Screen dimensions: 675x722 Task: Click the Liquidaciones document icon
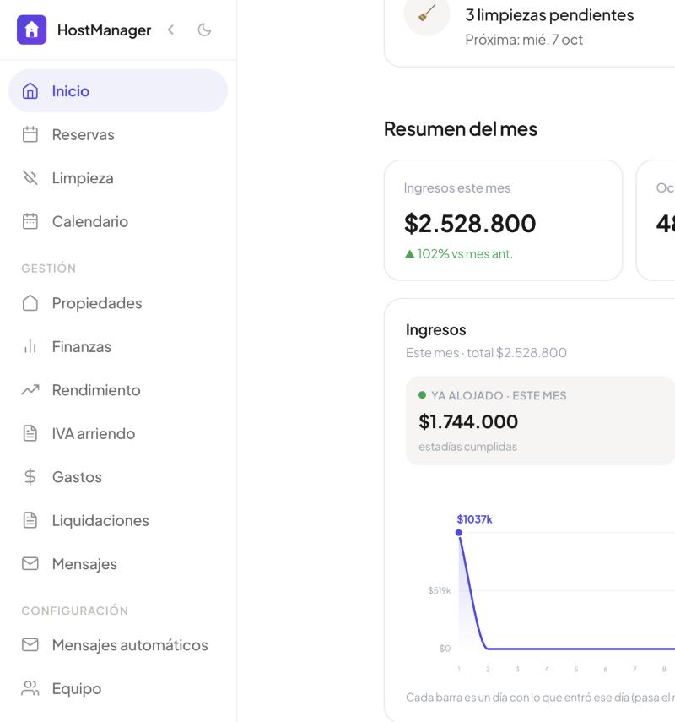pos(30,520)
